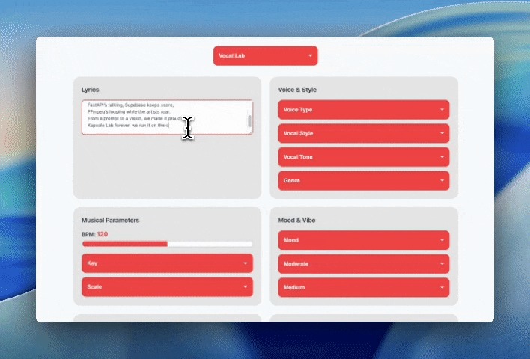Click the BPM slider track
The width and height of the screenshot is (530, 359).
(x=168, y=244)
